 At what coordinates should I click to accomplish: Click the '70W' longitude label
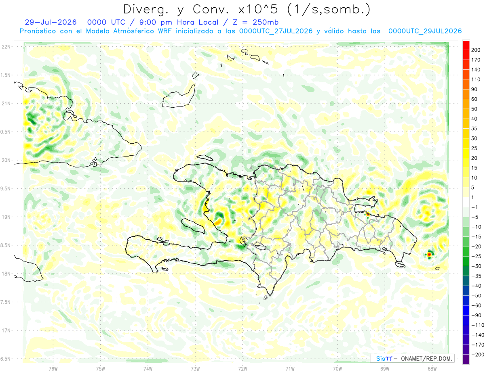(337, 368)
